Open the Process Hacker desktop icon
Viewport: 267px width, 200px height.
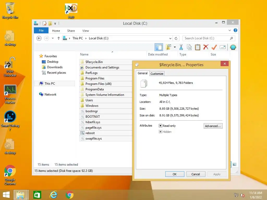10,94
